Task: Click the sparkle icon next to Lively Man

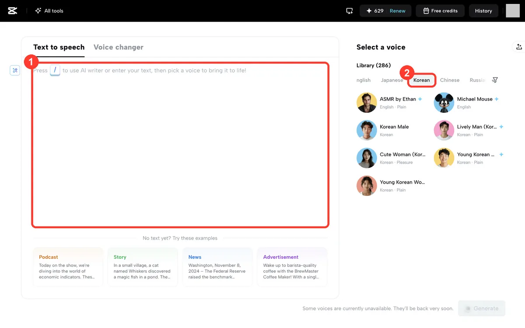Action: click(501, 127)
